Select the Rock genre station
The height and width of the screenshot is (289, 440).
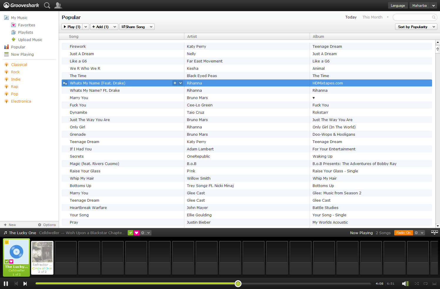click(16, 72)
